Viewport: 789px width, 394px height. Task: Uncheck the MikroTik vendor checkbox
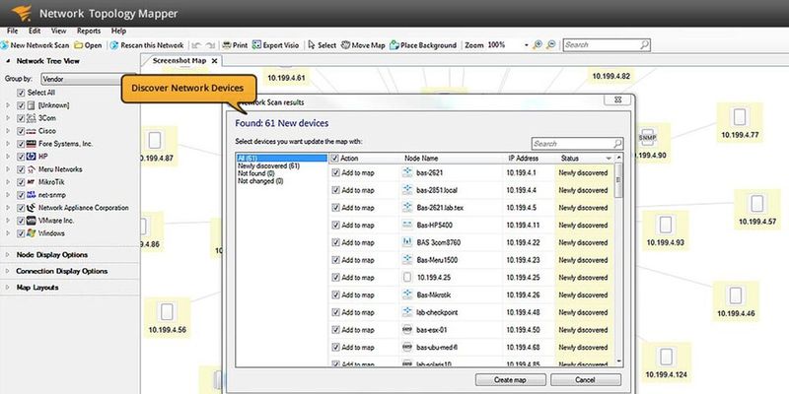pyautogui.click(x=21, y=182)
